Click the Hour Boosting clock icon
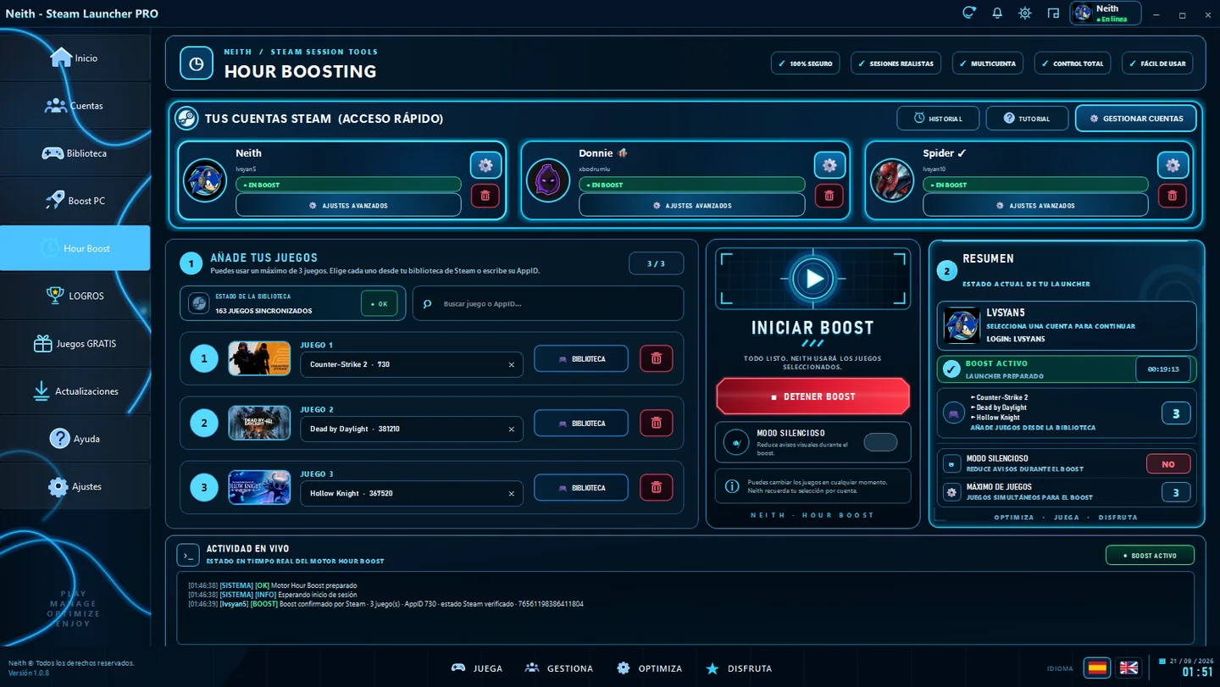 point(197,64)
